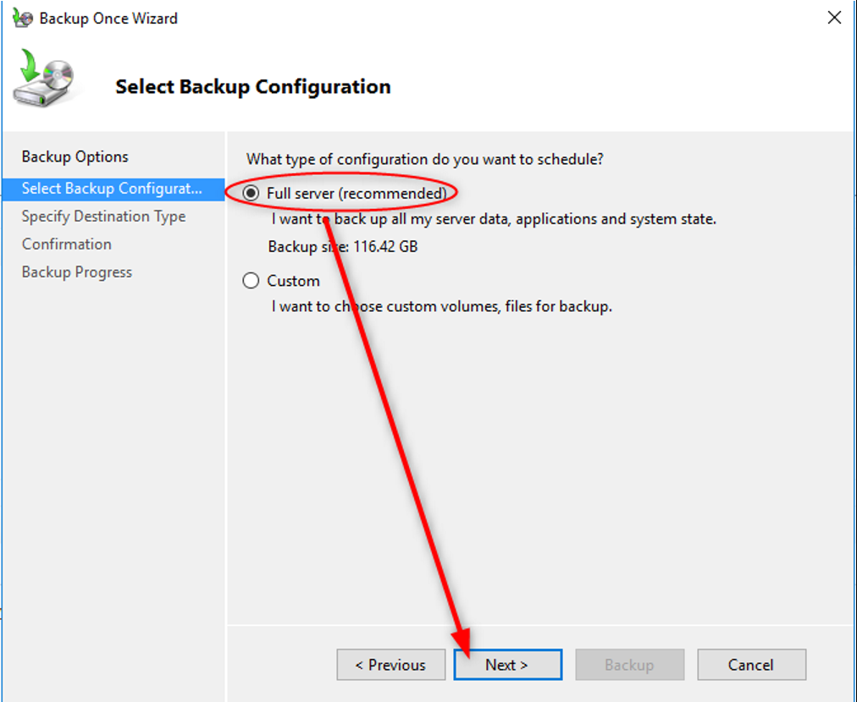Open the Confirmation step in the sidebar

click(67, 244)
